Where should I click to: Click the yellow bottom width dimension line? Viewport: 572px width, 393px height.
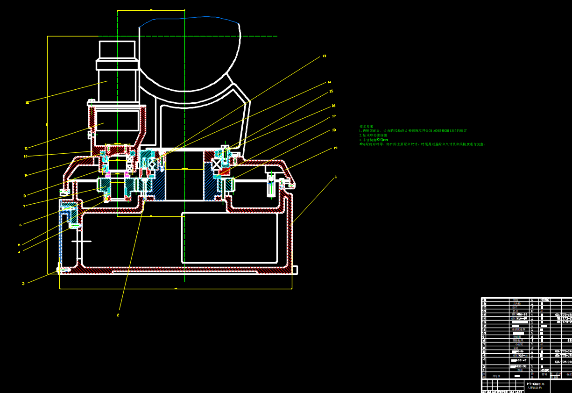point(176,289)
